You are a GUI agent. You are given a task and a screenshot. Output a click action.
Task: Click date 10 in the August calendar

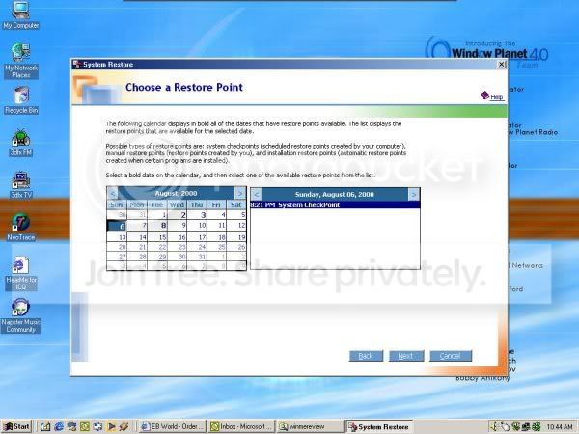197,226
